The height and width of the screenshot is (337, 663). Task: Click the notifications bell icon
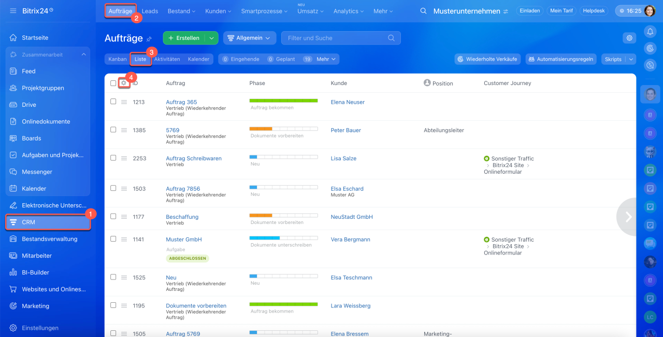[650, 32]
